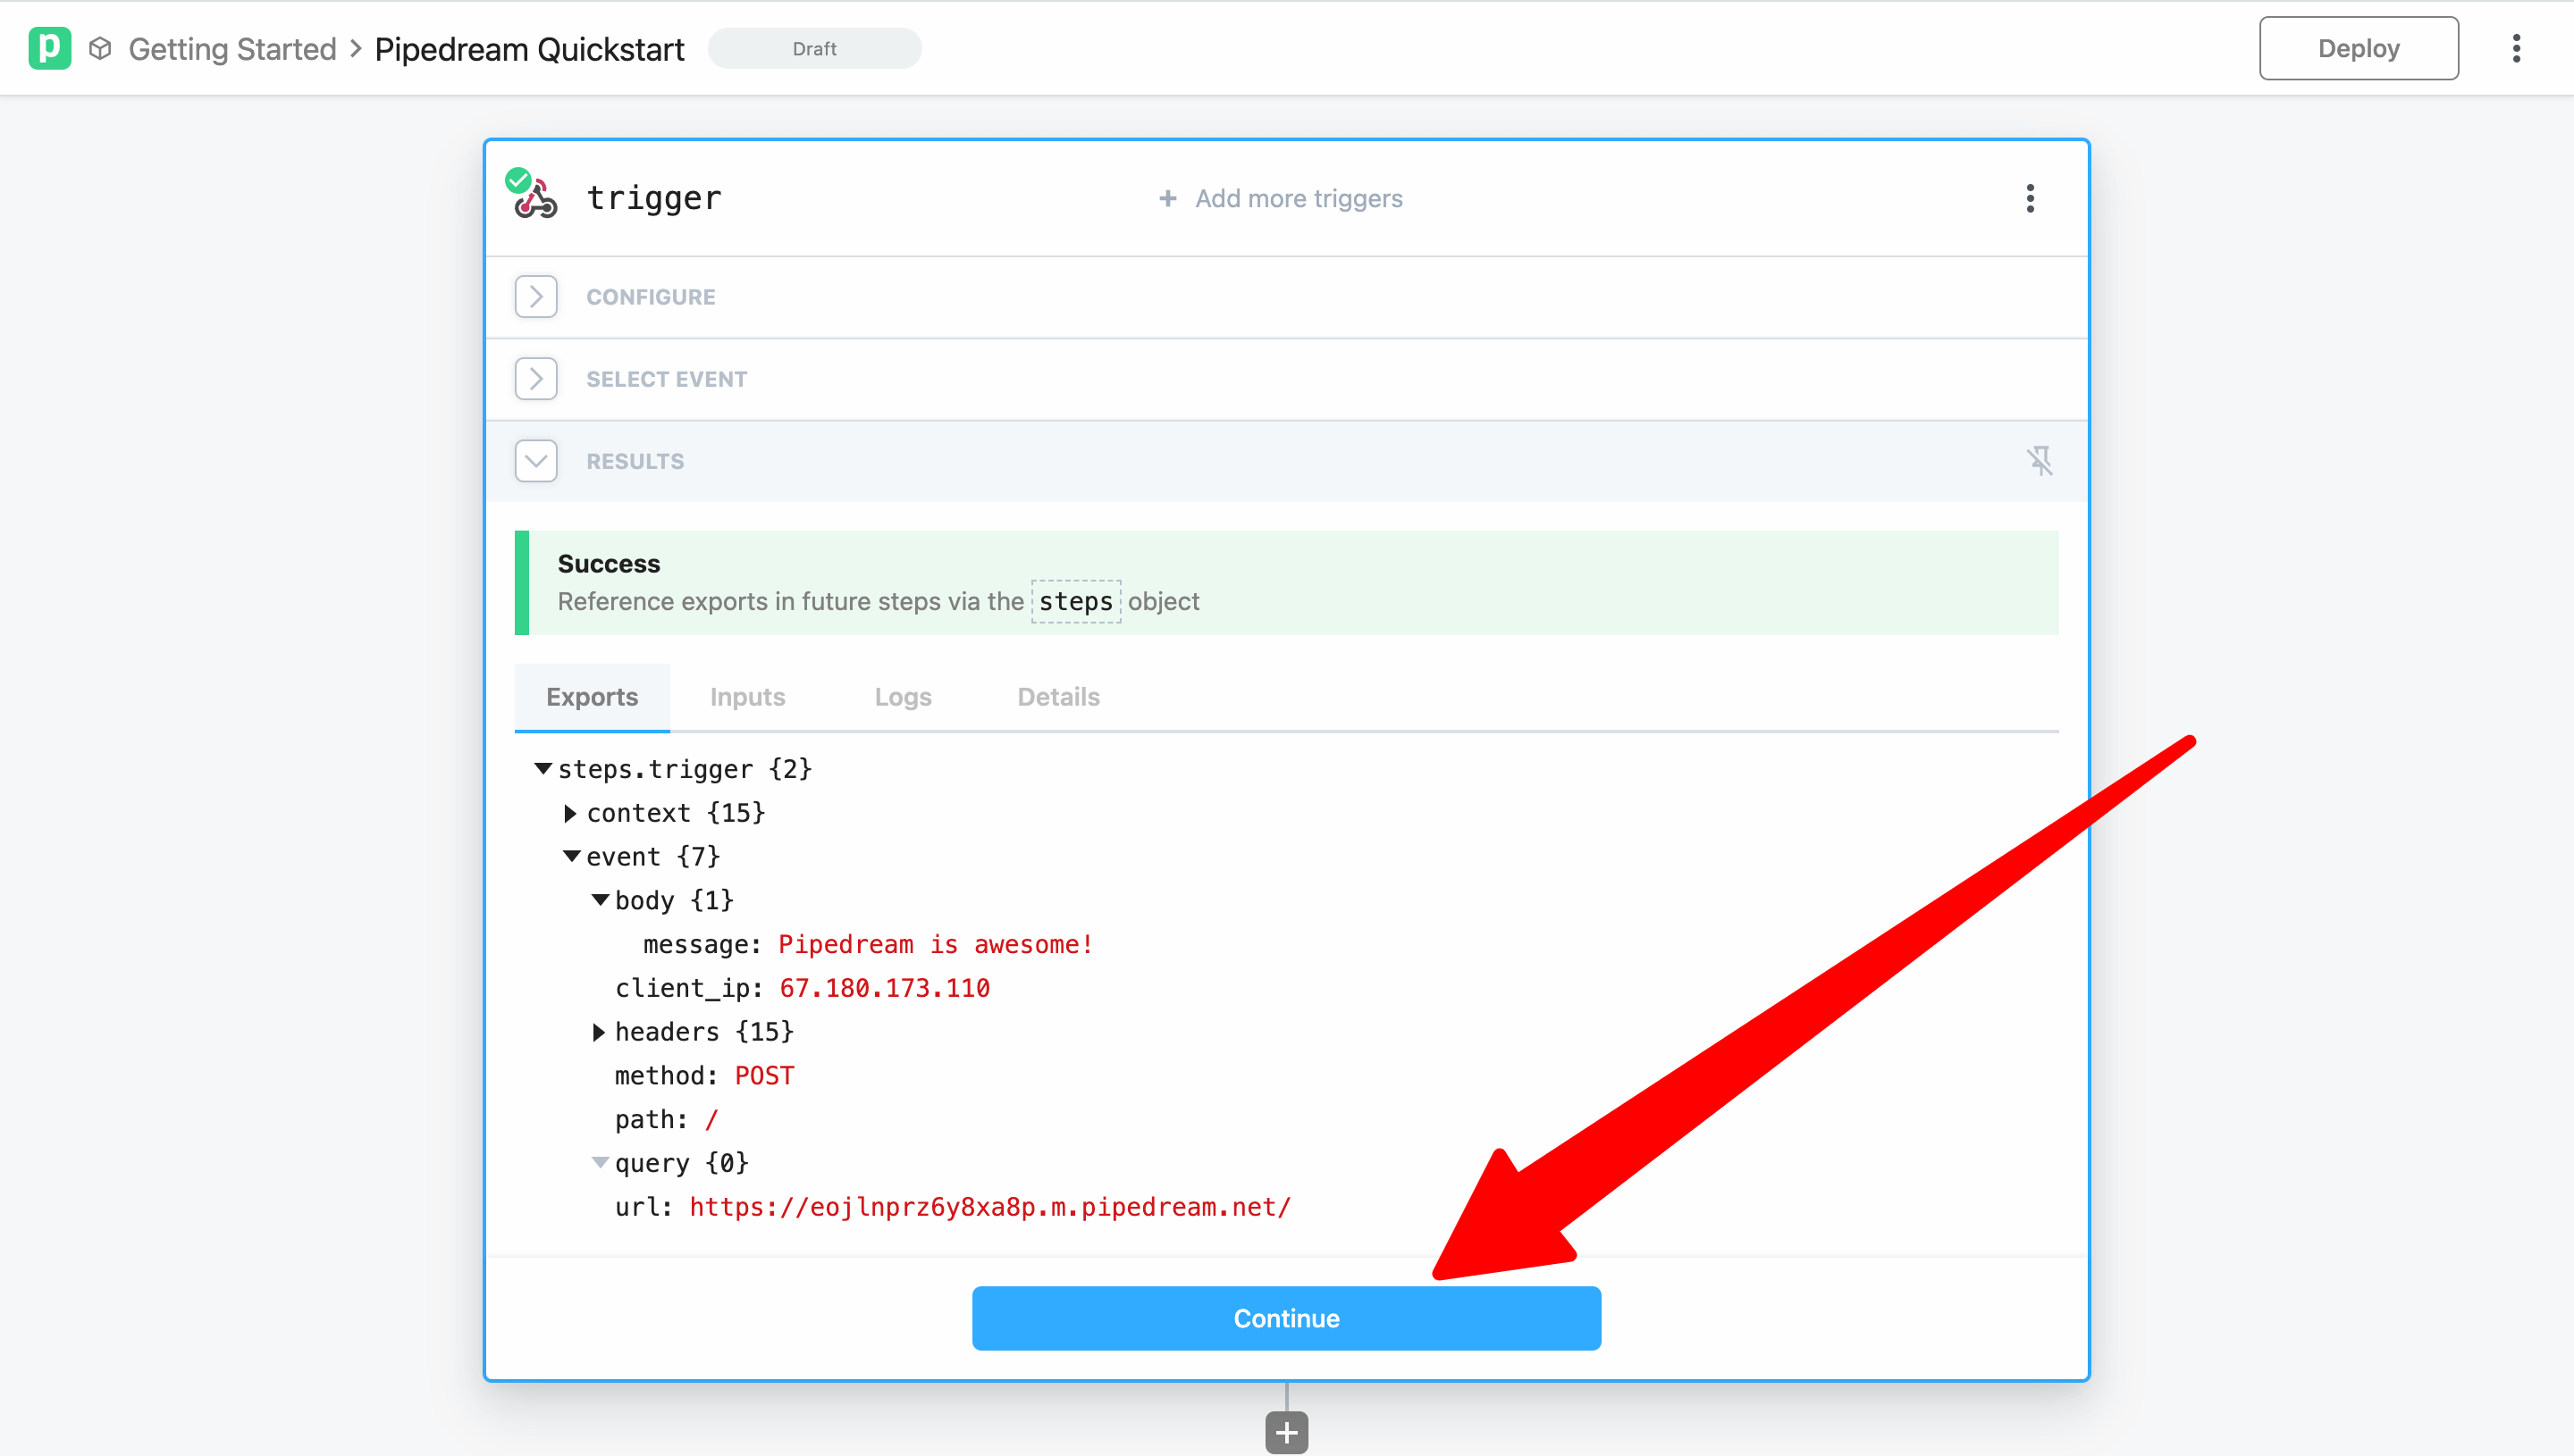2574x1456 pixels.
Task: Collapse steps.trigger tree node
Action: (x=543, y=768)
